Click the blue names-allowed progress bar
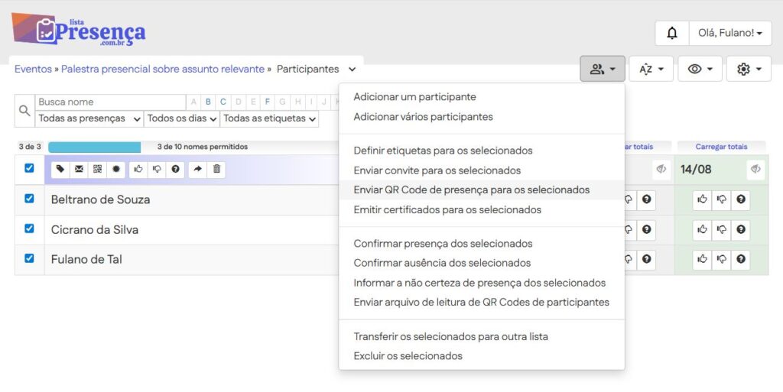 (x=94, y=147)
